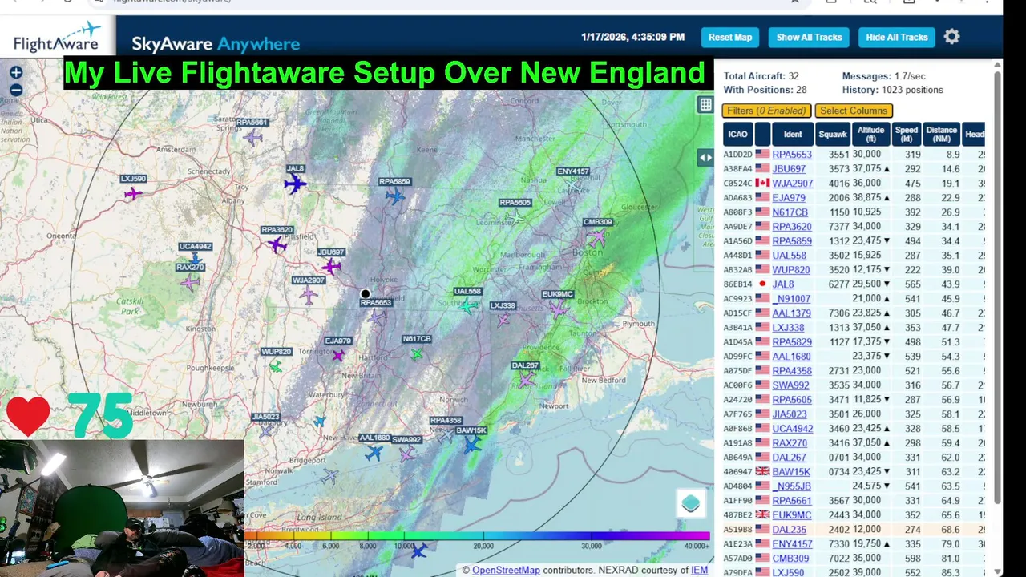
Task: Select aircraft JAL8 on the map
Action: pos(295,184)
